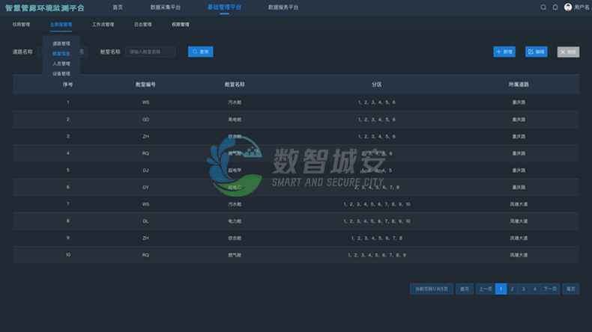Select 设备管理 in the dropdown menu
The width and height of the screenshot is (592, 332).
tap(61, 73)
